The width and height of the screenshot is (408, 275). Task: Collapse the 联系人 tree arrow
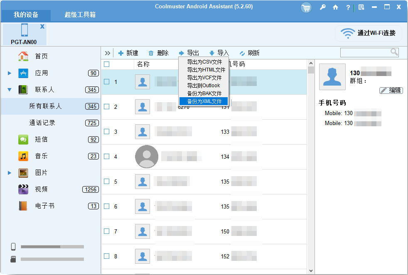tap(10, 90)
